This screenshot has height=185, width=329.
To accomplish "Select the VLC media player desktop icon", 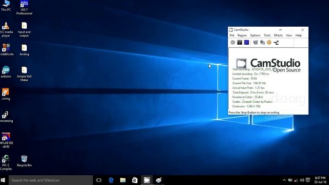I will tap(6, 30).
